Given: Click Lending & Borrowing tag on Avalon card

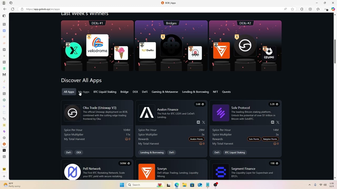Looking at the screenshot, I should click(152, 153).
